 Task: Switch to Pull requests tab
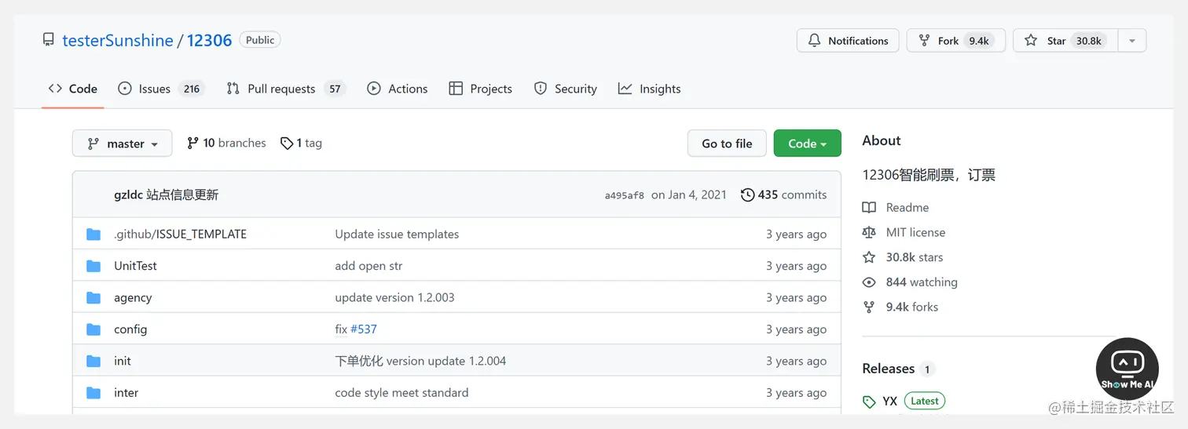tap(280, 89)
